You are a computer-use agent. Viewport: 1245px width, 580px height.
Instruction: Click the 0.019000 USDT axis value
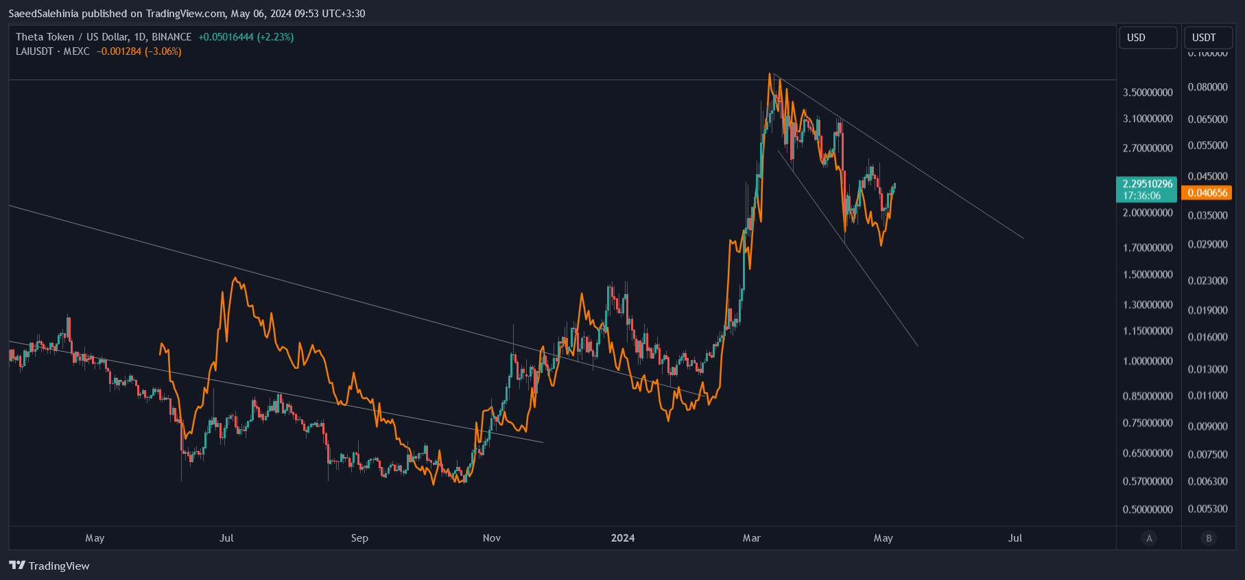[x=1207, y=310]
